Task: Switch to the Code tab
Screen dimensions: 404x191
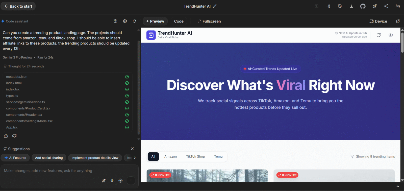Action: [x=179, y=21]
